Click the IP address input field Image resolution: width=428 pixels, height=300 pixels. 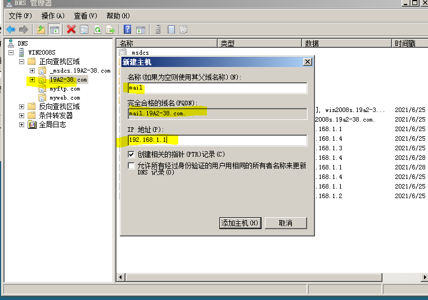click(217, 140)
